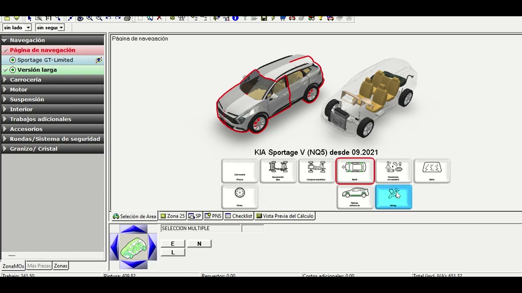The height and width of the screenshot is (293, 522).
Task: Click the exterior Sportage 3D car image
Action: pos(270,94)
